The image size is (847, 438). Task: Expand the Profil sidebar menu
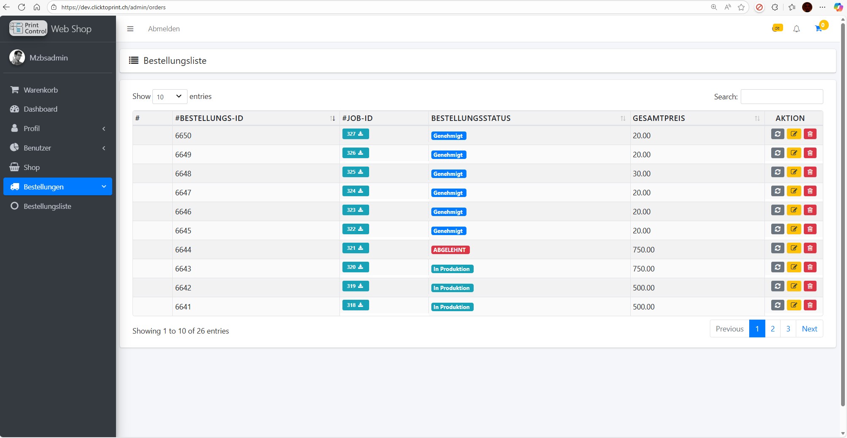(58, 129)
